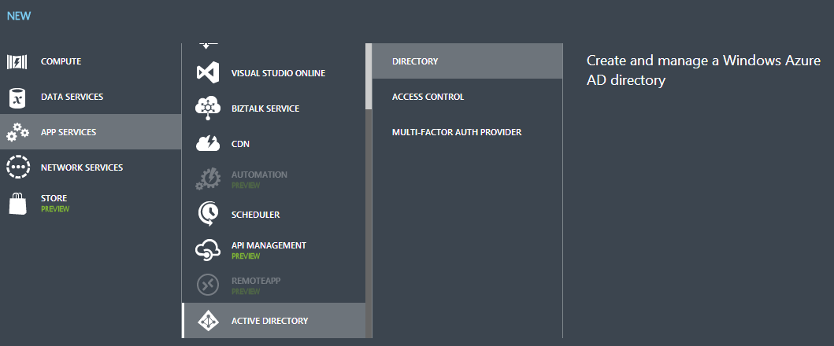Click the Compute category icon
Viewport: 834px width, 346px height.
[17, 62]
